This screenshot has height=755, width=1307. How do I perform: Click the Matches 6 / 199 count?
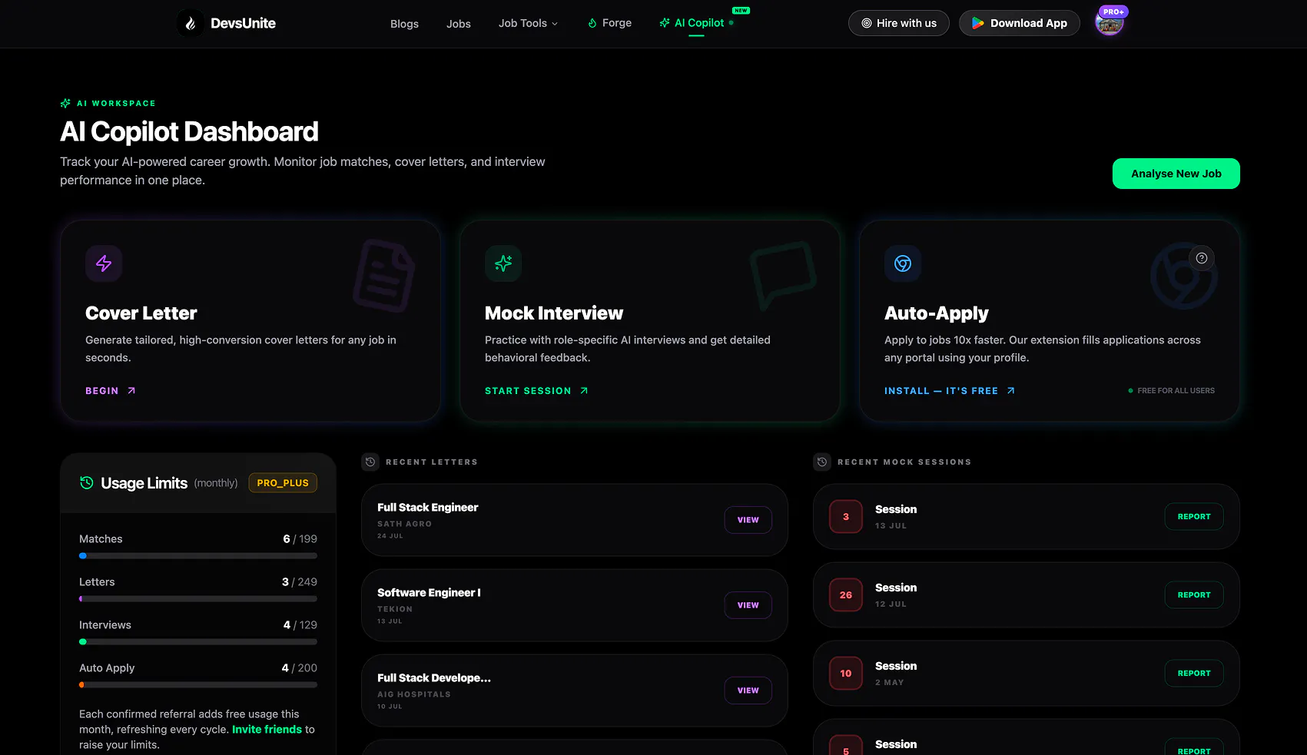tap(300, 539)
